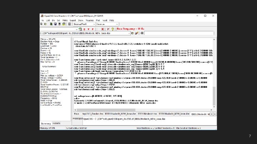Image resolution: width=257 pixels, height=144 pixels.
Task: Switch to the IEEE13Nodeckt.dss tab
Action: click(x=147, y=114)
